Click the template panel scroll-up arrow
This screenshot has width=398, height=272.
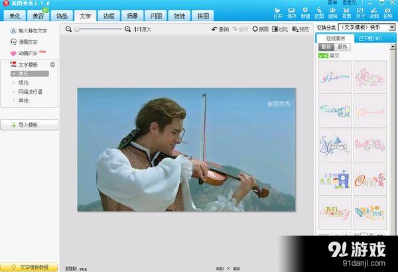tap(393, 46)
